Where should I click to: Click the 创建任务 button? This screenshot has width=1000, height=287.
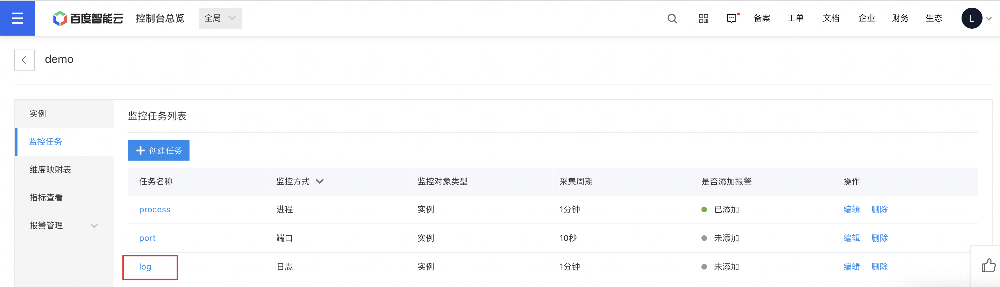click(x=159, y=150)
